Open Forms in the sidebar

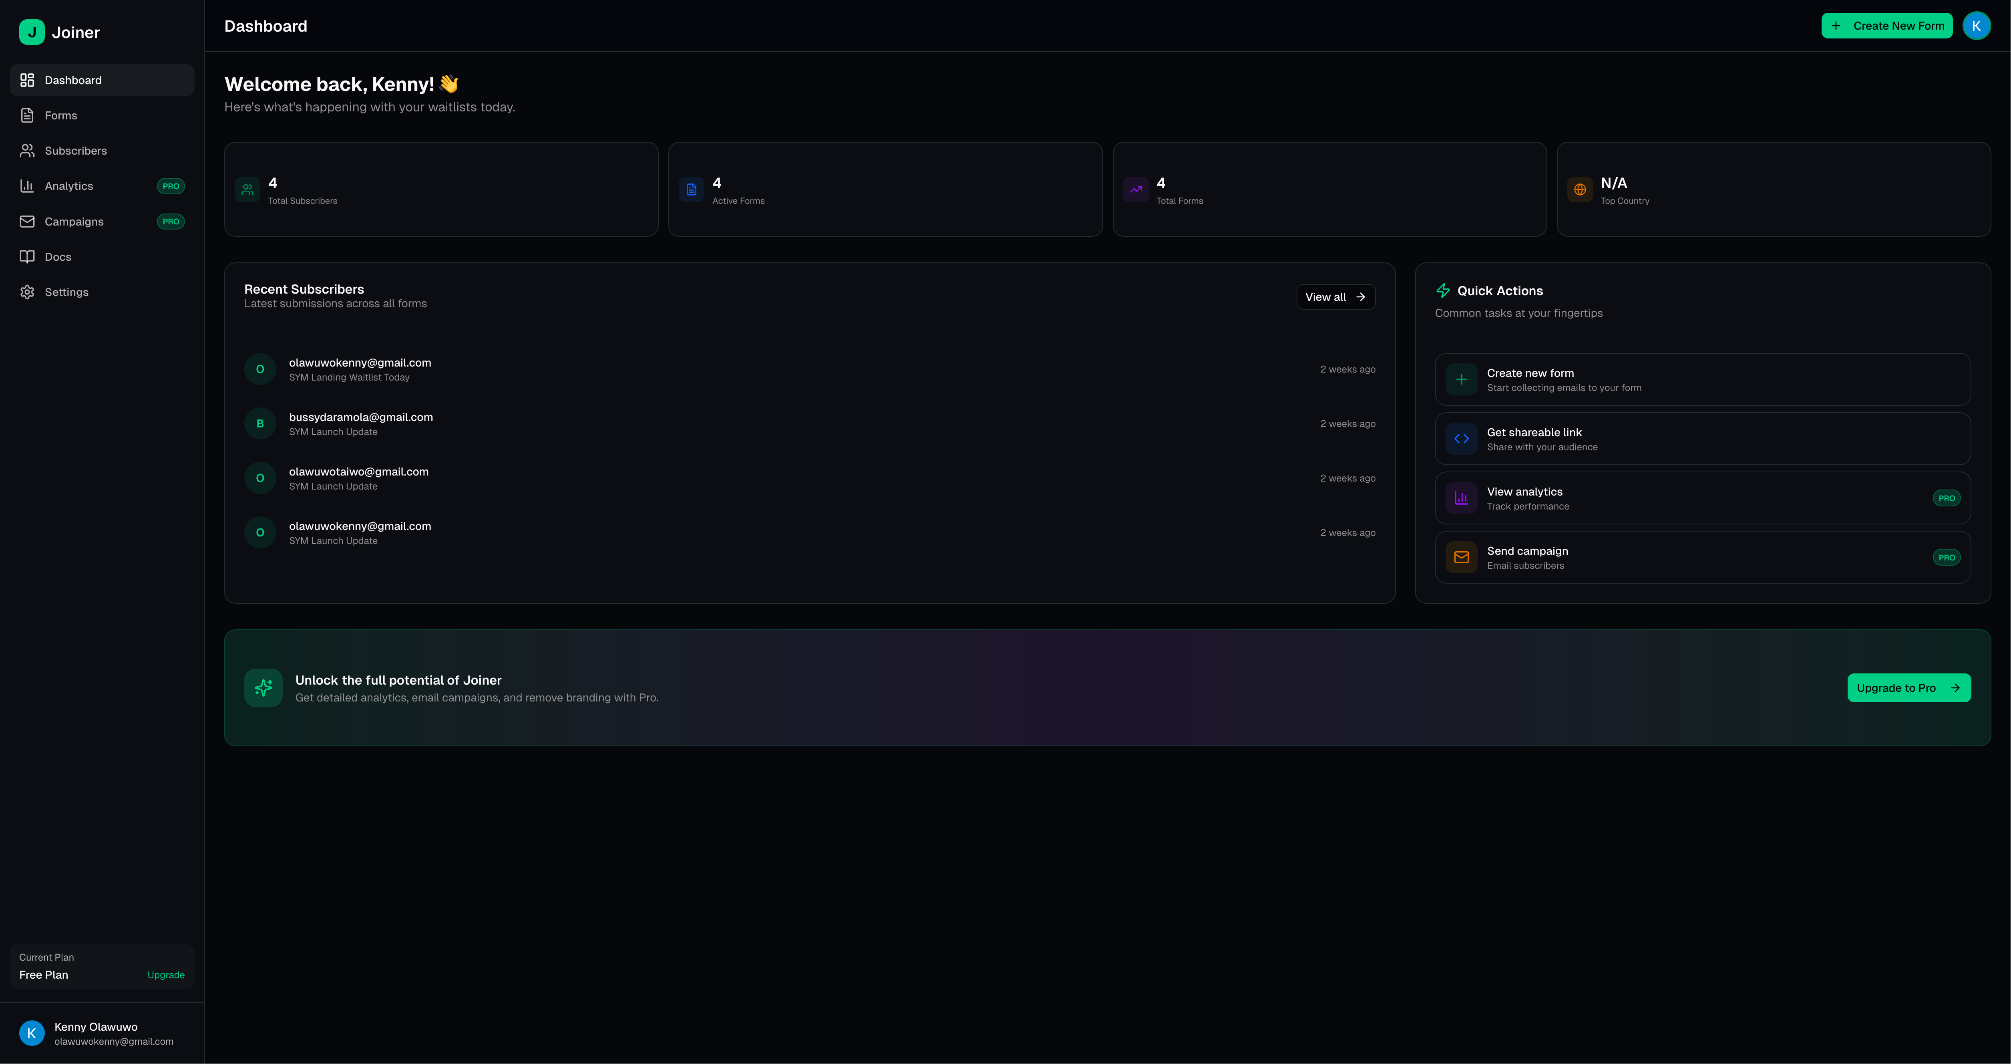tap(61, 116)
